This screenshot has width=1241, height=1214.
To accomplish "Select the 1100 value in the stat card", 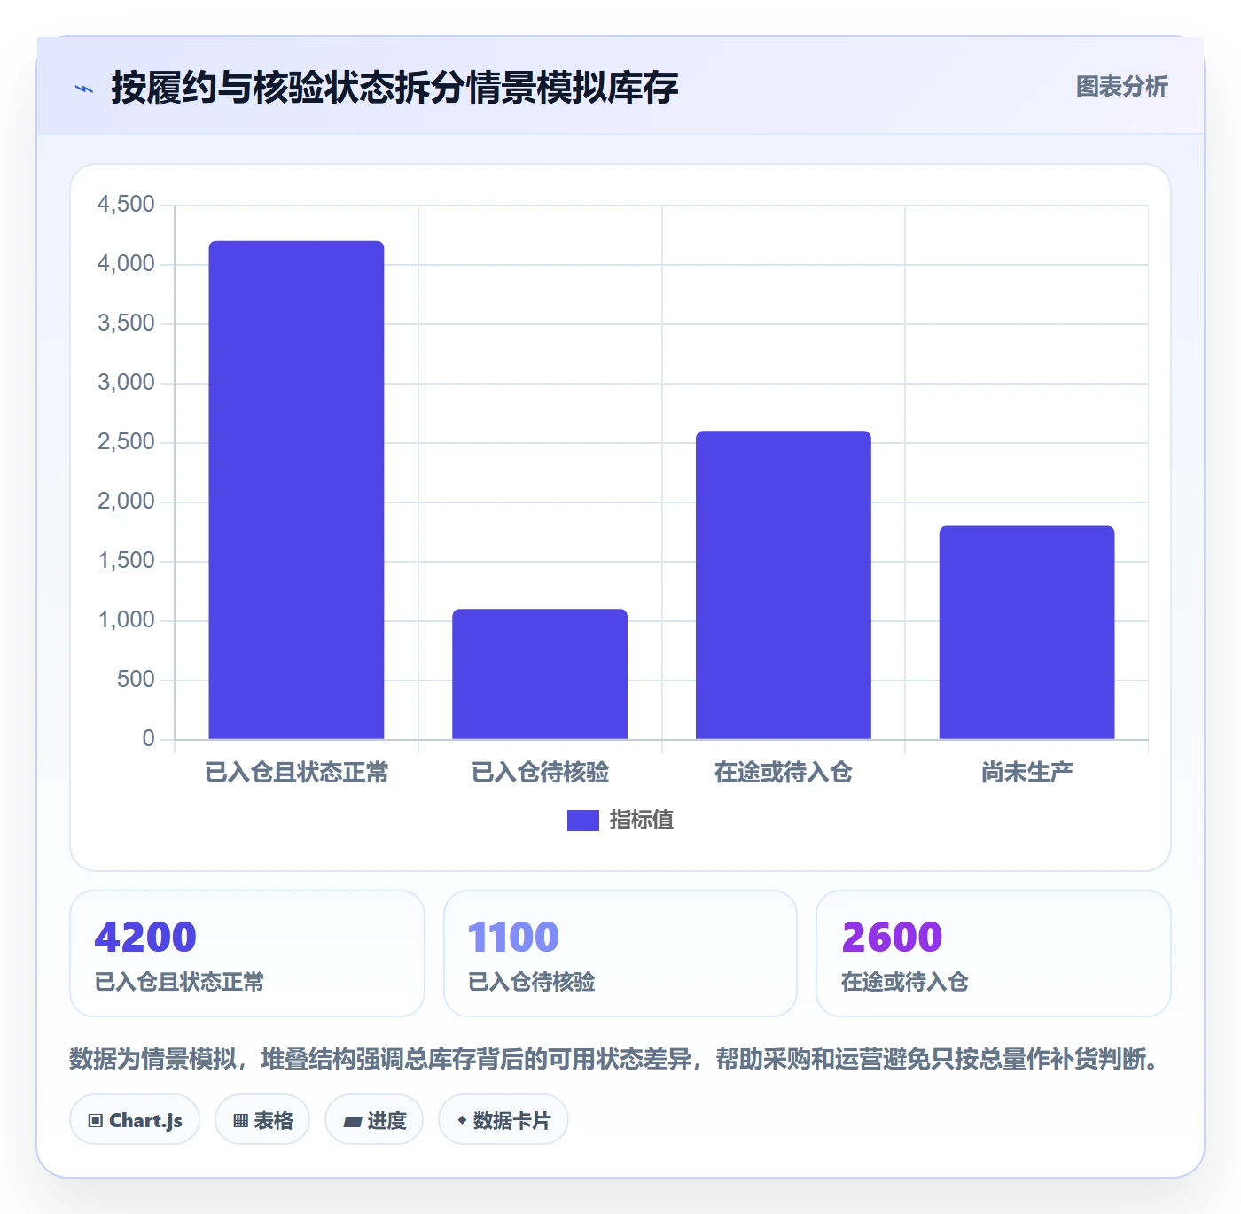I will (513, 937).
